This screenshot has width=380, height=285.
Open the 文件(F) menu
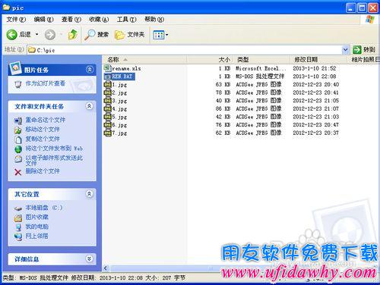16,20
